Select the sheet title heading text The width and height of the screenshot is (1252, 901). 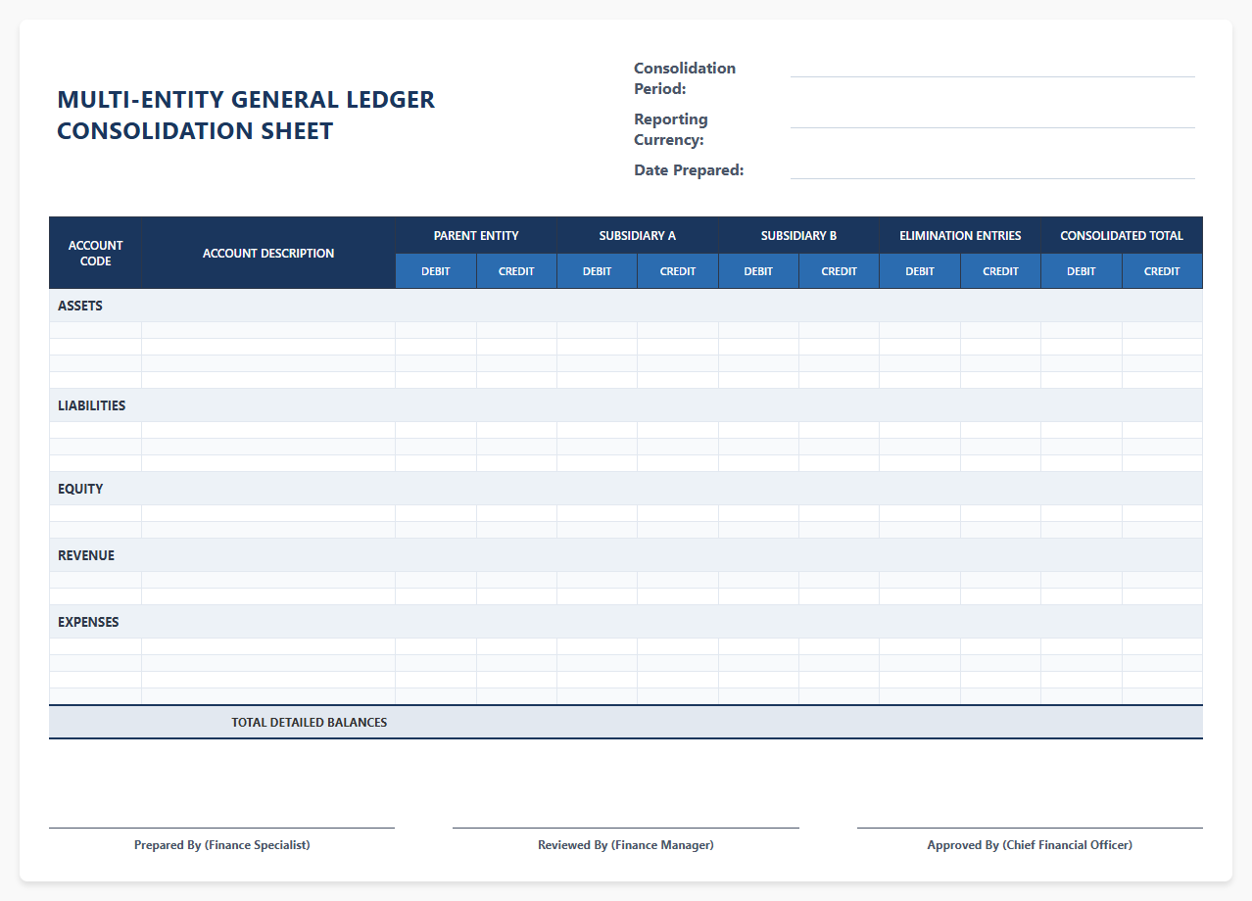coord(246,115)
